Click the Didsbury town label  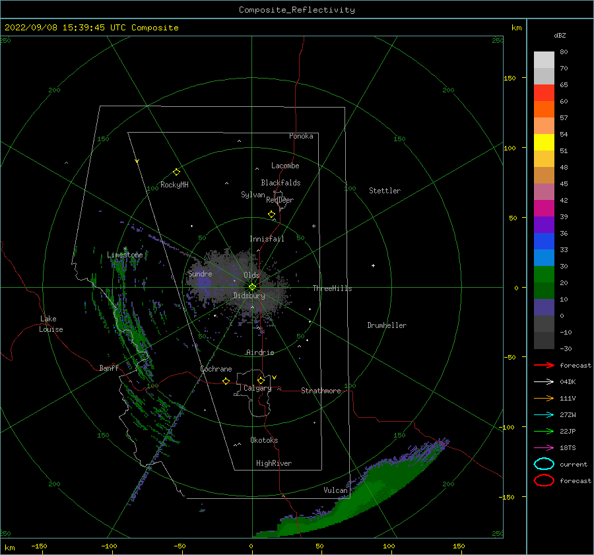pyautogui.click(x=249, y=296)
